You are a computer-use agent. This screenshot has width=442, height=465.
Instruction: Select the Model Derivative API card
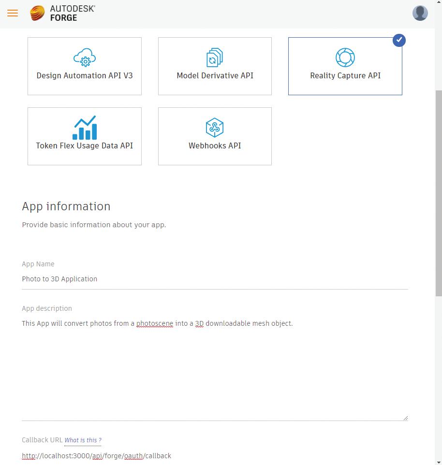coord(215,66)
